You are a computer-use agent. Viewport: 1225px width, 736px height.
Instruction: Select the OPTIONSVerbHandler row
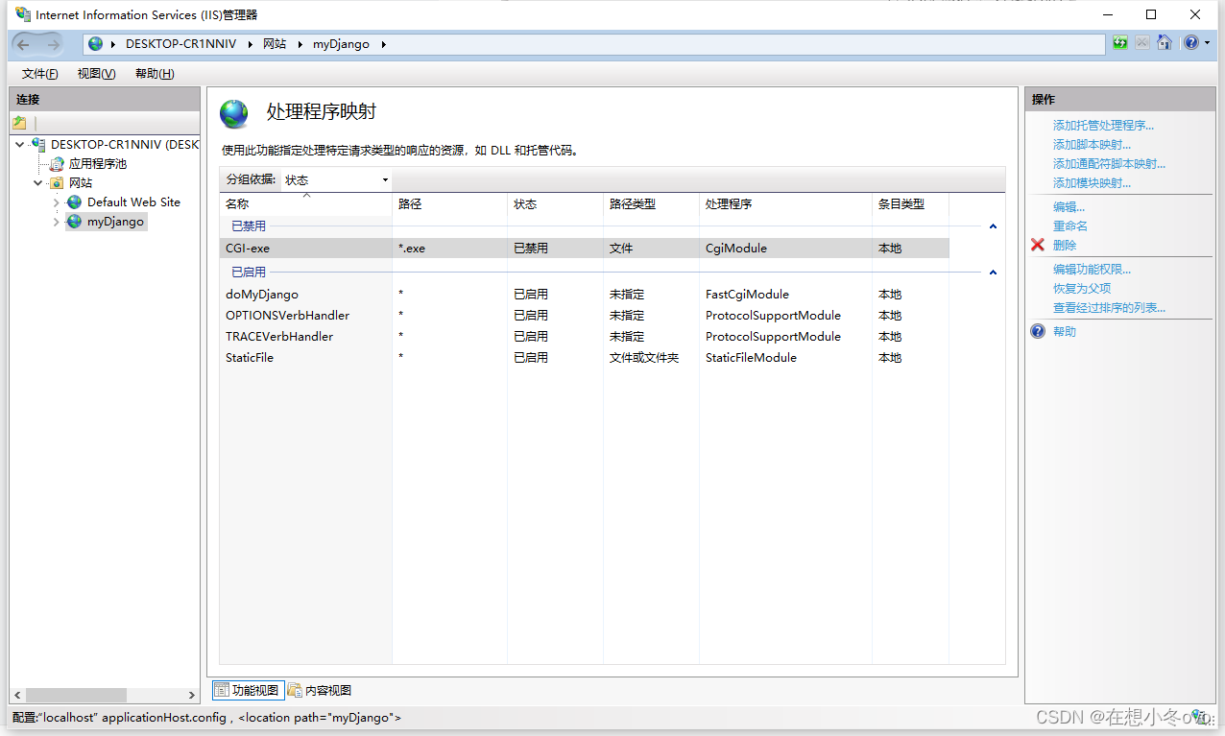[x=584, y=316]
